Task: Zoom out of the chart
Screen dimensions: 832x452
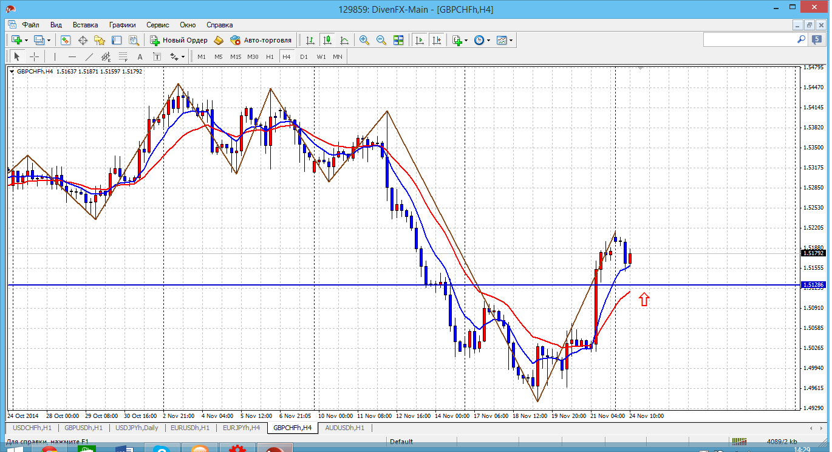Action: pos(381,40)
